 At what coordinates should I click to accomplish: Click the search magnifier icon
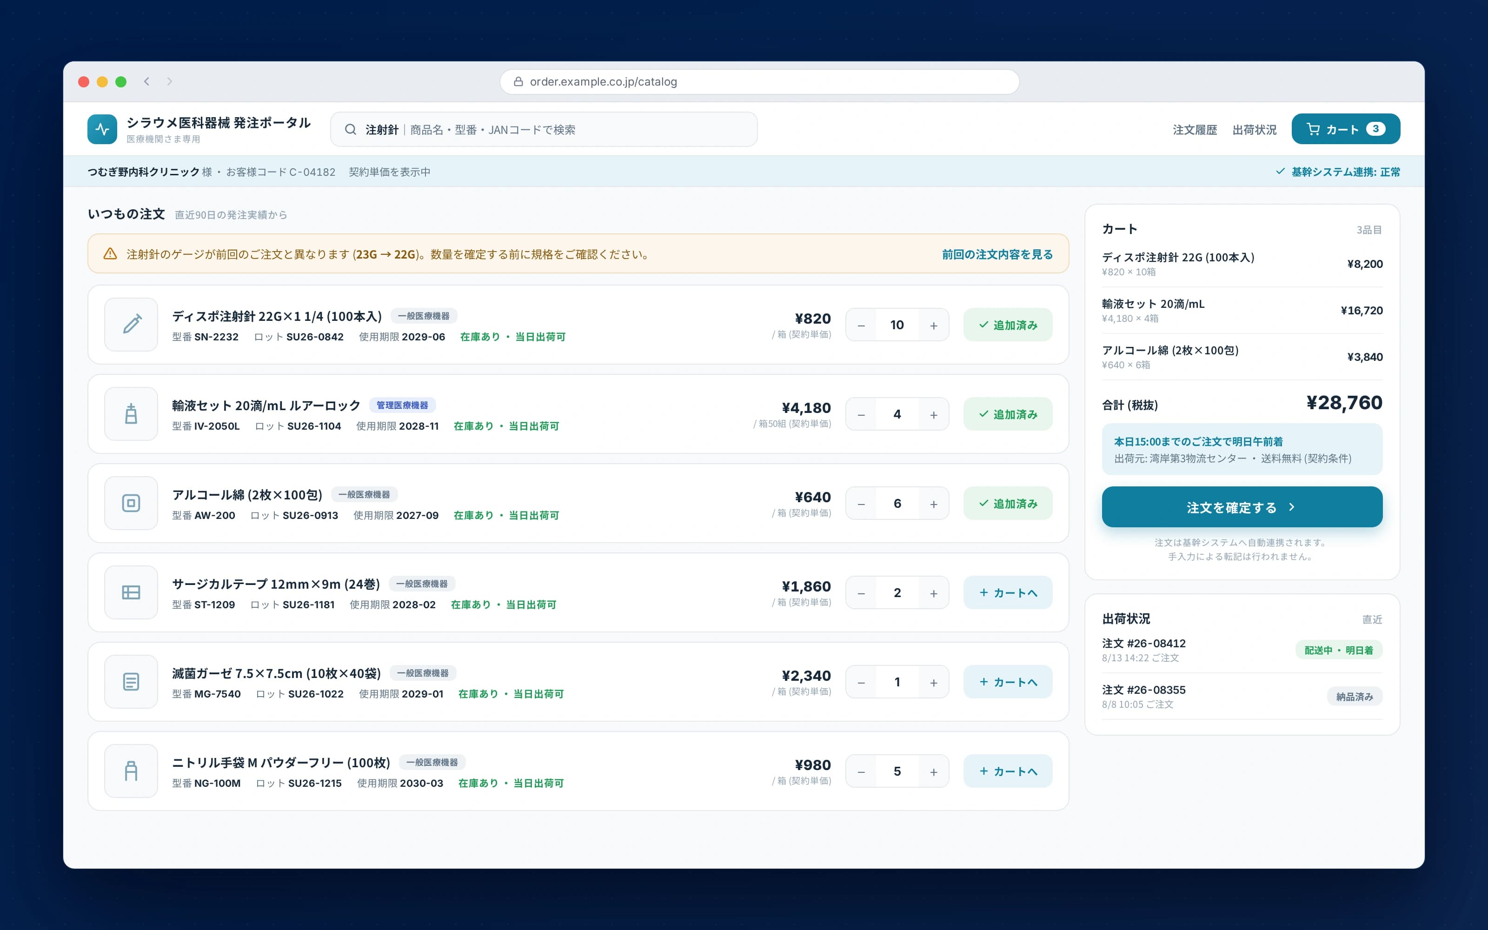pyautogui.click(x=351, y=129)
